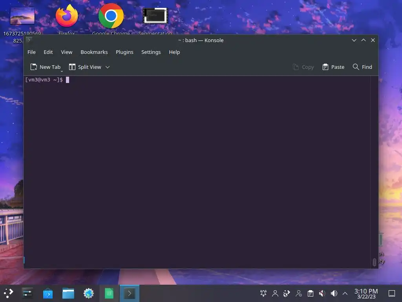402x302 pixels.
Task: Click the Konsole window icon in title bar
Action: (x=29, y=40)
